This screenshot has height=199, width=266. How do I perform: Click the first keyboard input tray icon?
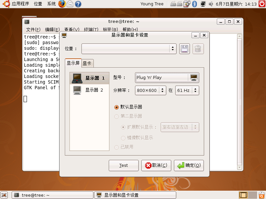pyautogui.click(x=173, y=4)
